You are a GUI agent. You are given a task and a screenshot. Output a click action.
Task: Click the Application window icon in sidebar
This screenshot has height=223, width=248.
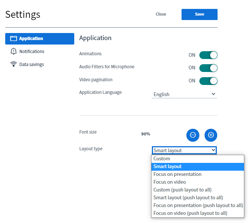pos(14,39)
